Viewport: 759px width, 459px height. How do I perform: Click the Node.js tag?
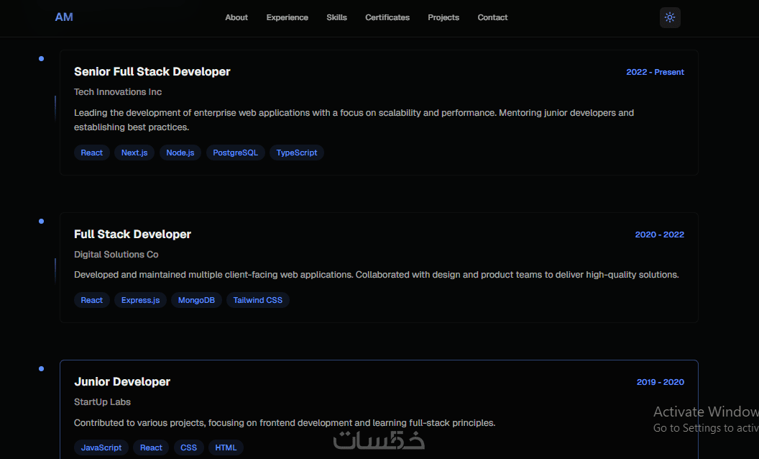[180, 153]
